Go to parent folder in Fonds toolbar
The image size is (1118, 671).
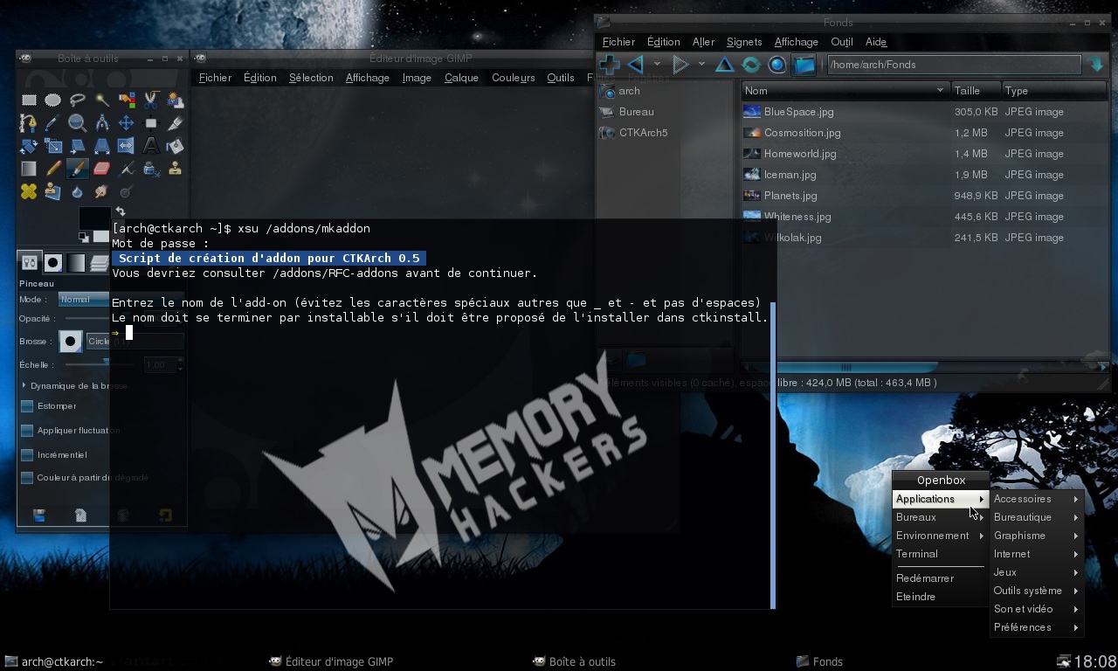pyautogui.click(x=724, y=65)
